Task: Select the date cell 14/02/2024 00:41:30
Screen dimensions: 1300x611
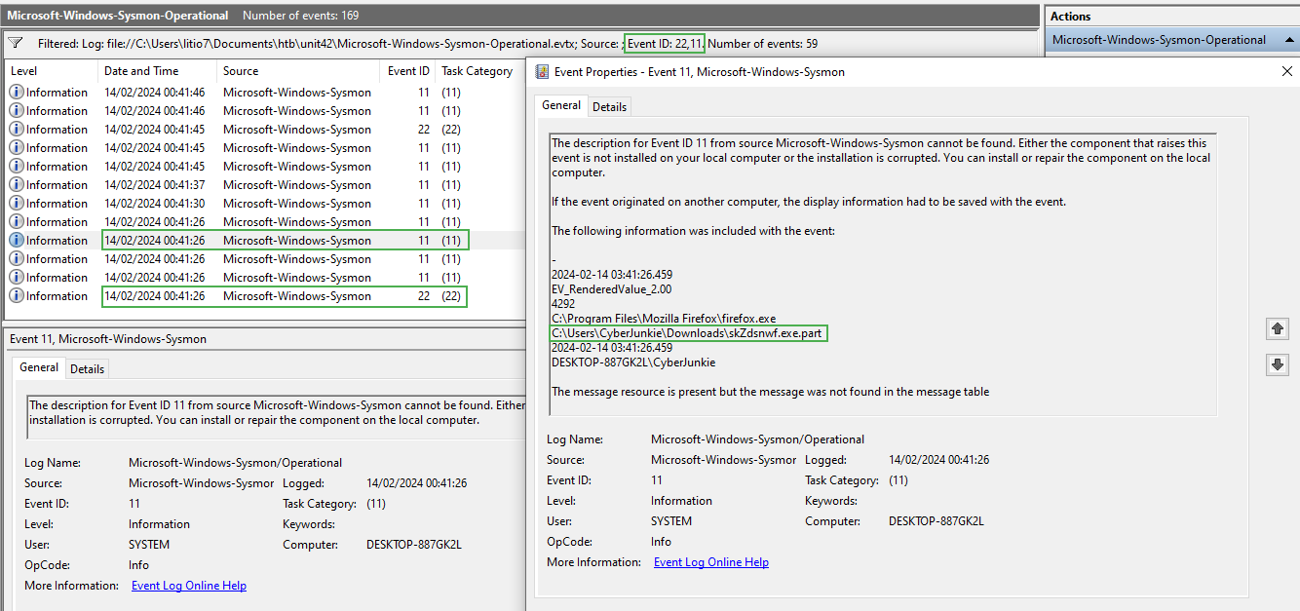Action: [x=155, y=204]
